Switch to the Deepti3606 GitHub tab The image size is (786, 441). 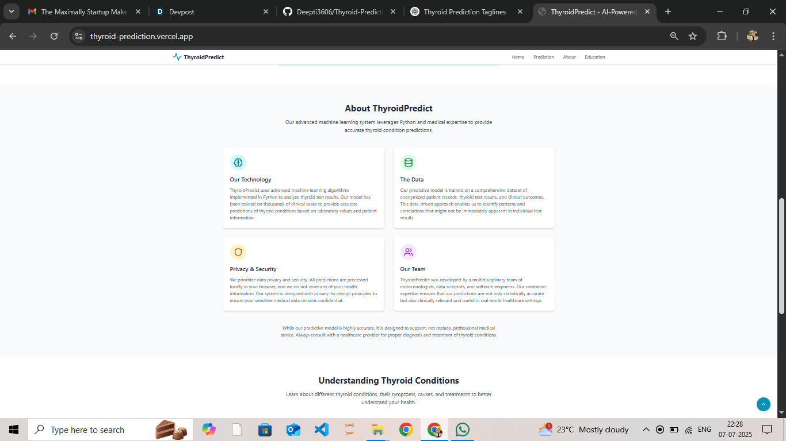click(x=339, y=11)
